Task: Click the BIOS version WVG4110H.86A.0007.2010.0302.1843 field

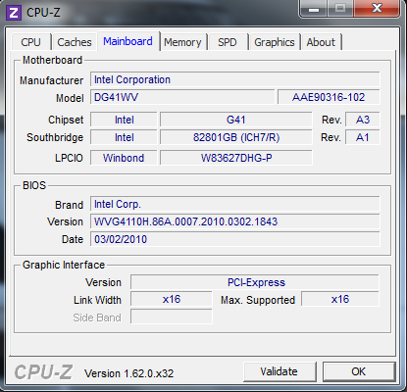Action: (235, 221)
